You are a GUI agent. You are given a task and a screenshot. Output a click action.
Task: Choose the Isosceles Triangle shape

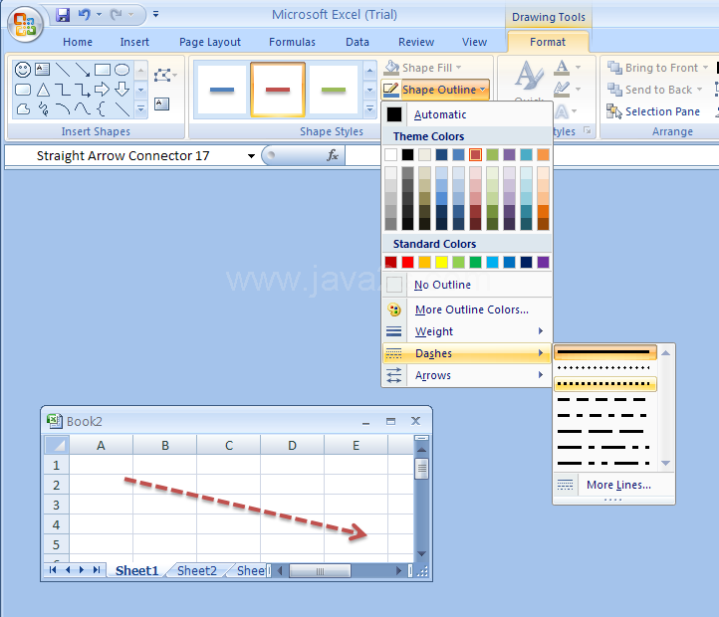click(x=43, y=90)
